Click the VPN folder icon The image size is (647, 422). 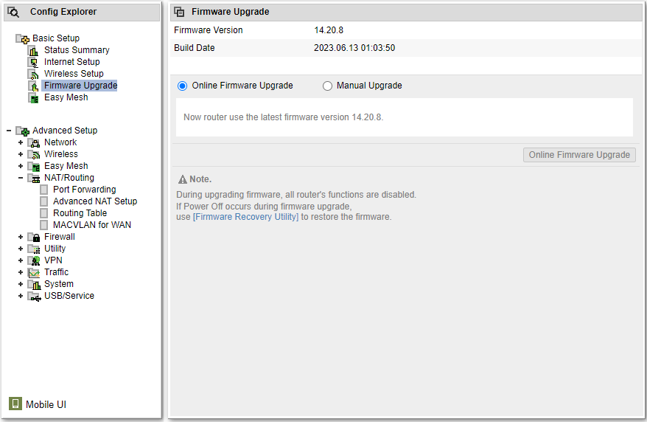click(34, 261)
